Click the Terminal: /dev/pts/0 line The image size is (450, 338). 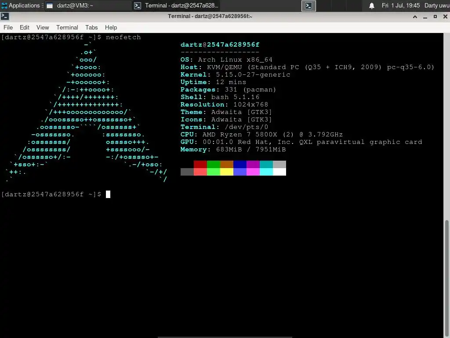225,127
